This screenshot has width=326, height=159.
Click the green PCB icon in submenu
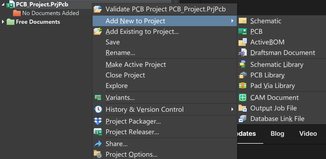pyautogui.click(x=242, y=31)
